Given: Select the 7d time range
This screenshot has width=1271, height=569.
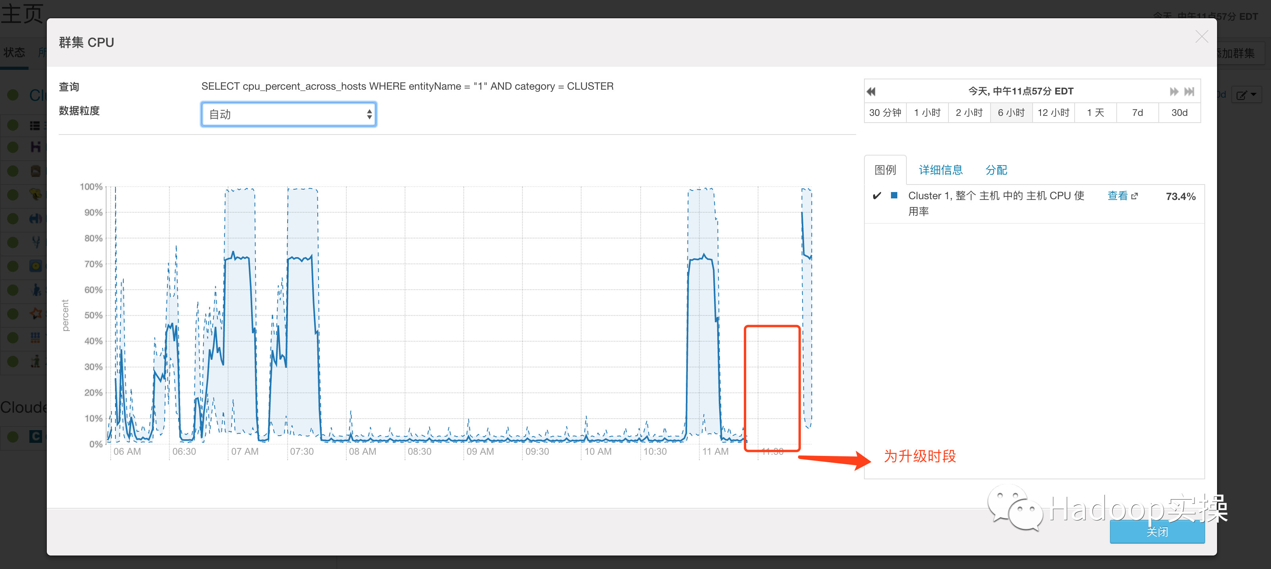Looking at the screenshot, I should click(x=1137, y=113).
